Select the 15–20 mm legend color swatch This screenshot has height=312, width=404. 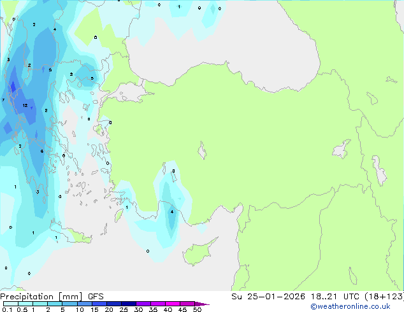[99, 304]
